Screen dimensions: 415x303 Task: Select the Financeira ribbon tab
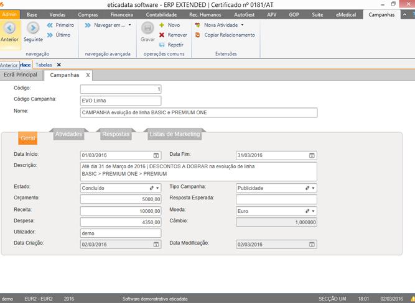tap(121, 14)
